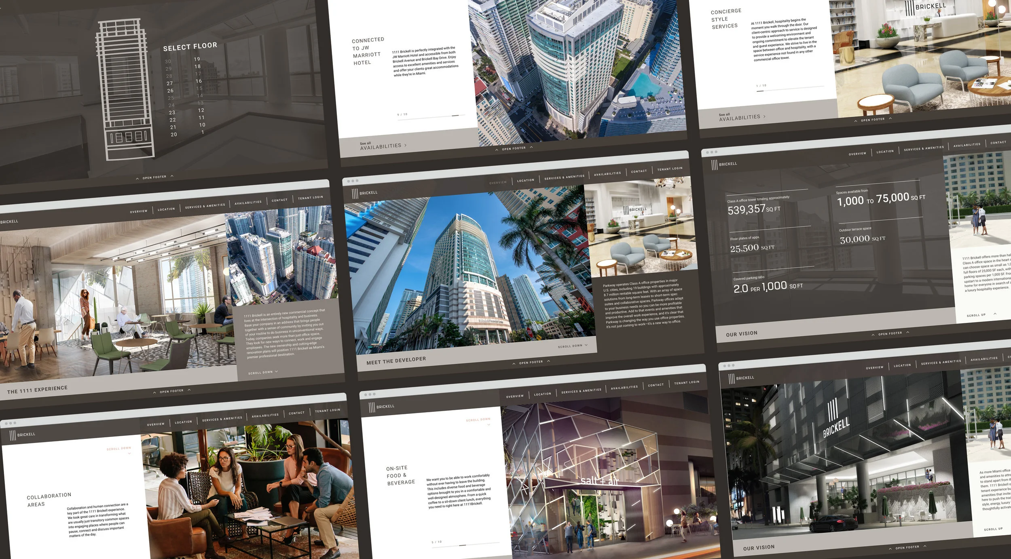Click the Brickell logo on Food & Beverage page
Screen dimensions: 1011x559
(x=381, y=407)
